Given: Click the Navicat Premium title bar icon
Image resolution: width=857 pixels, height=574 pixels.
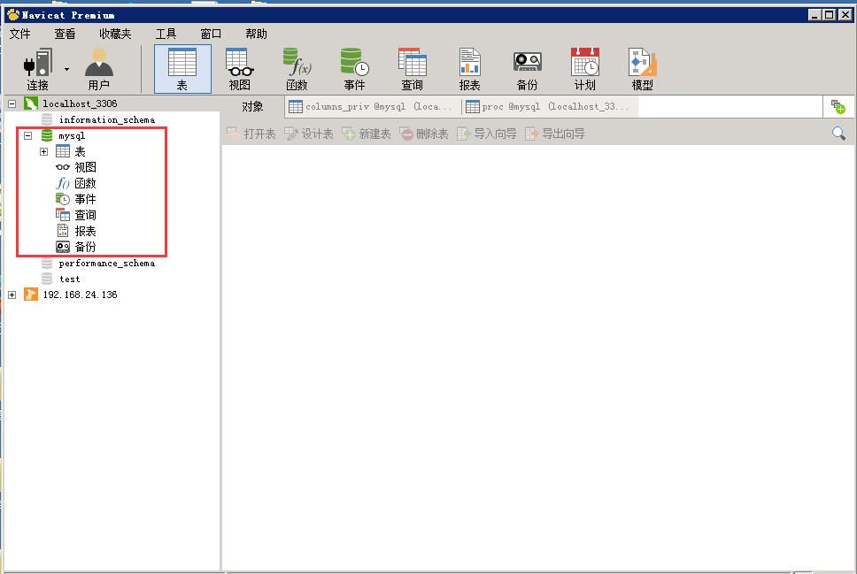Looking at the screenshot, I should [13, 15].
